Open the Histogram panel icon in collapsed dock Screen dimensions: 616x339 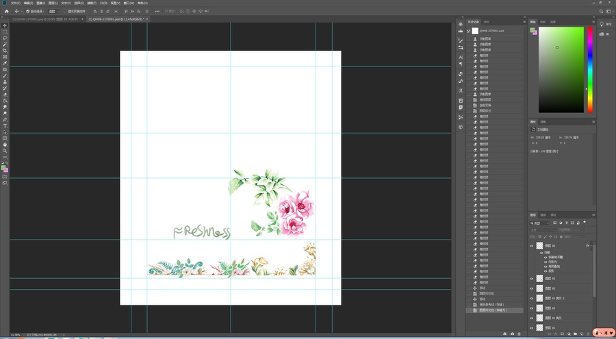click(461, 31)
